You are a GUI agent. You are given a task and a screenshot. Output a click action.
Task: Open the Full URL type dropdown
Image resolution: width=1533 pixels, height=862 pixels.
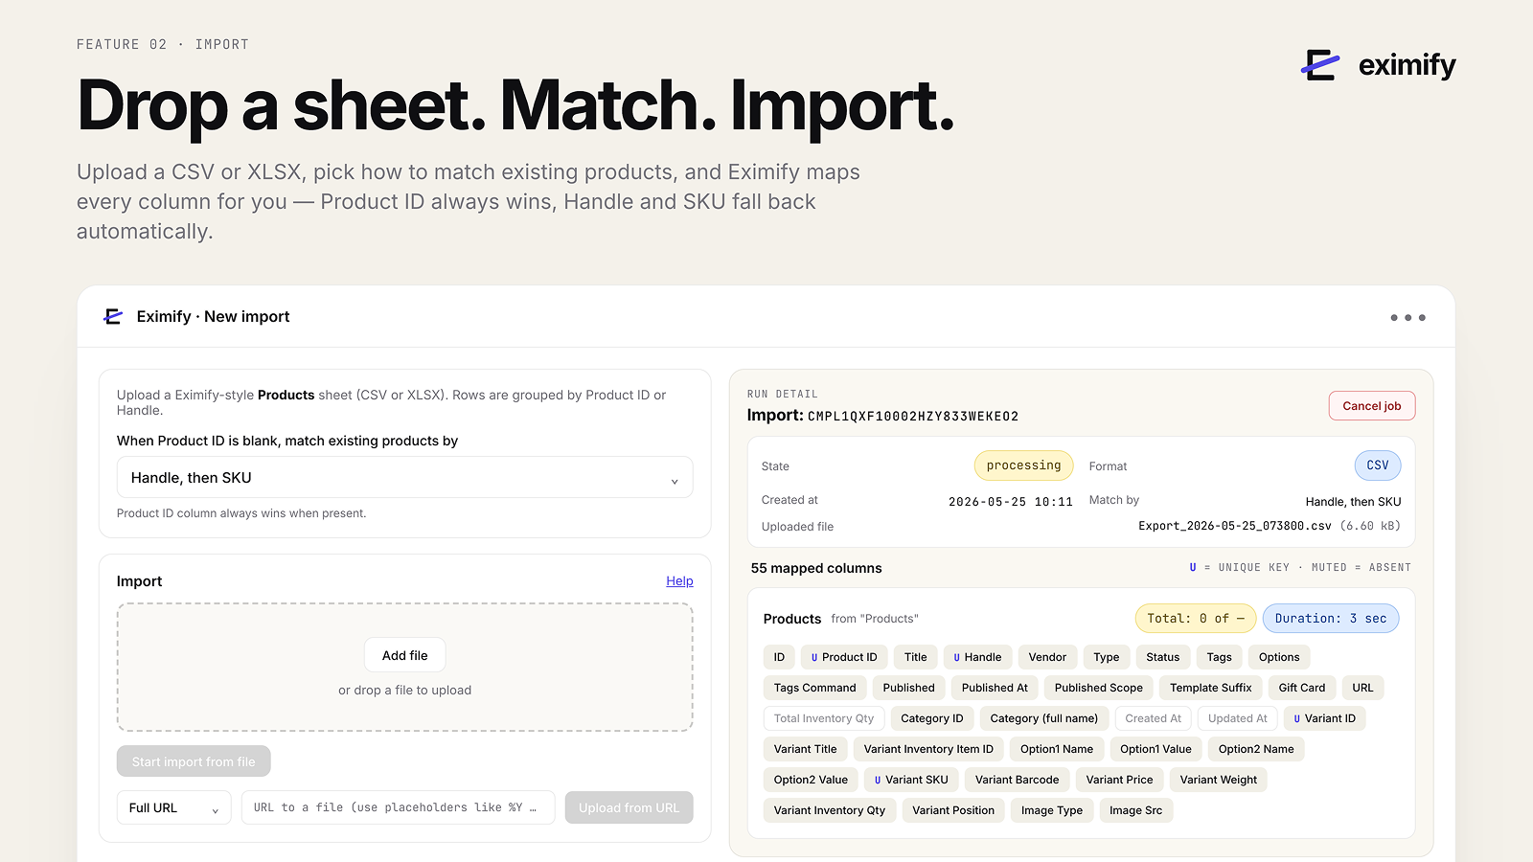(x=173, y=807)
